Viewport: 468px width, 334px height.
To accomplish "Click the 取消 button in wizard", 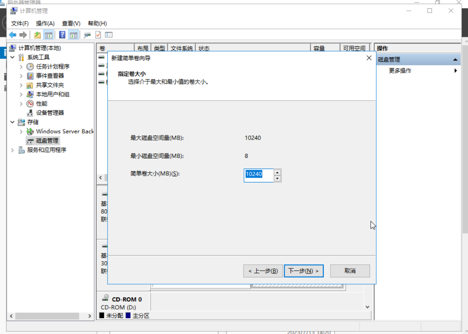I will 350,271.
